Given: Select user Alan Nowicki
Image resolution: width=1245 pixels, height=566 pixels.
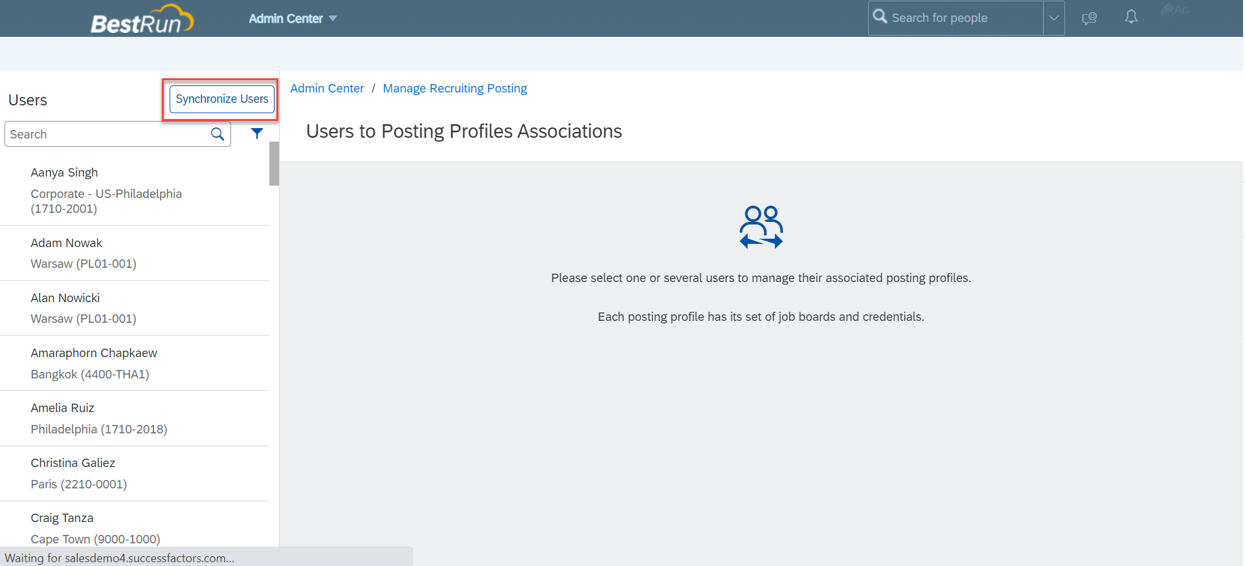Looking at the screenshot, I should click(135, 308).
